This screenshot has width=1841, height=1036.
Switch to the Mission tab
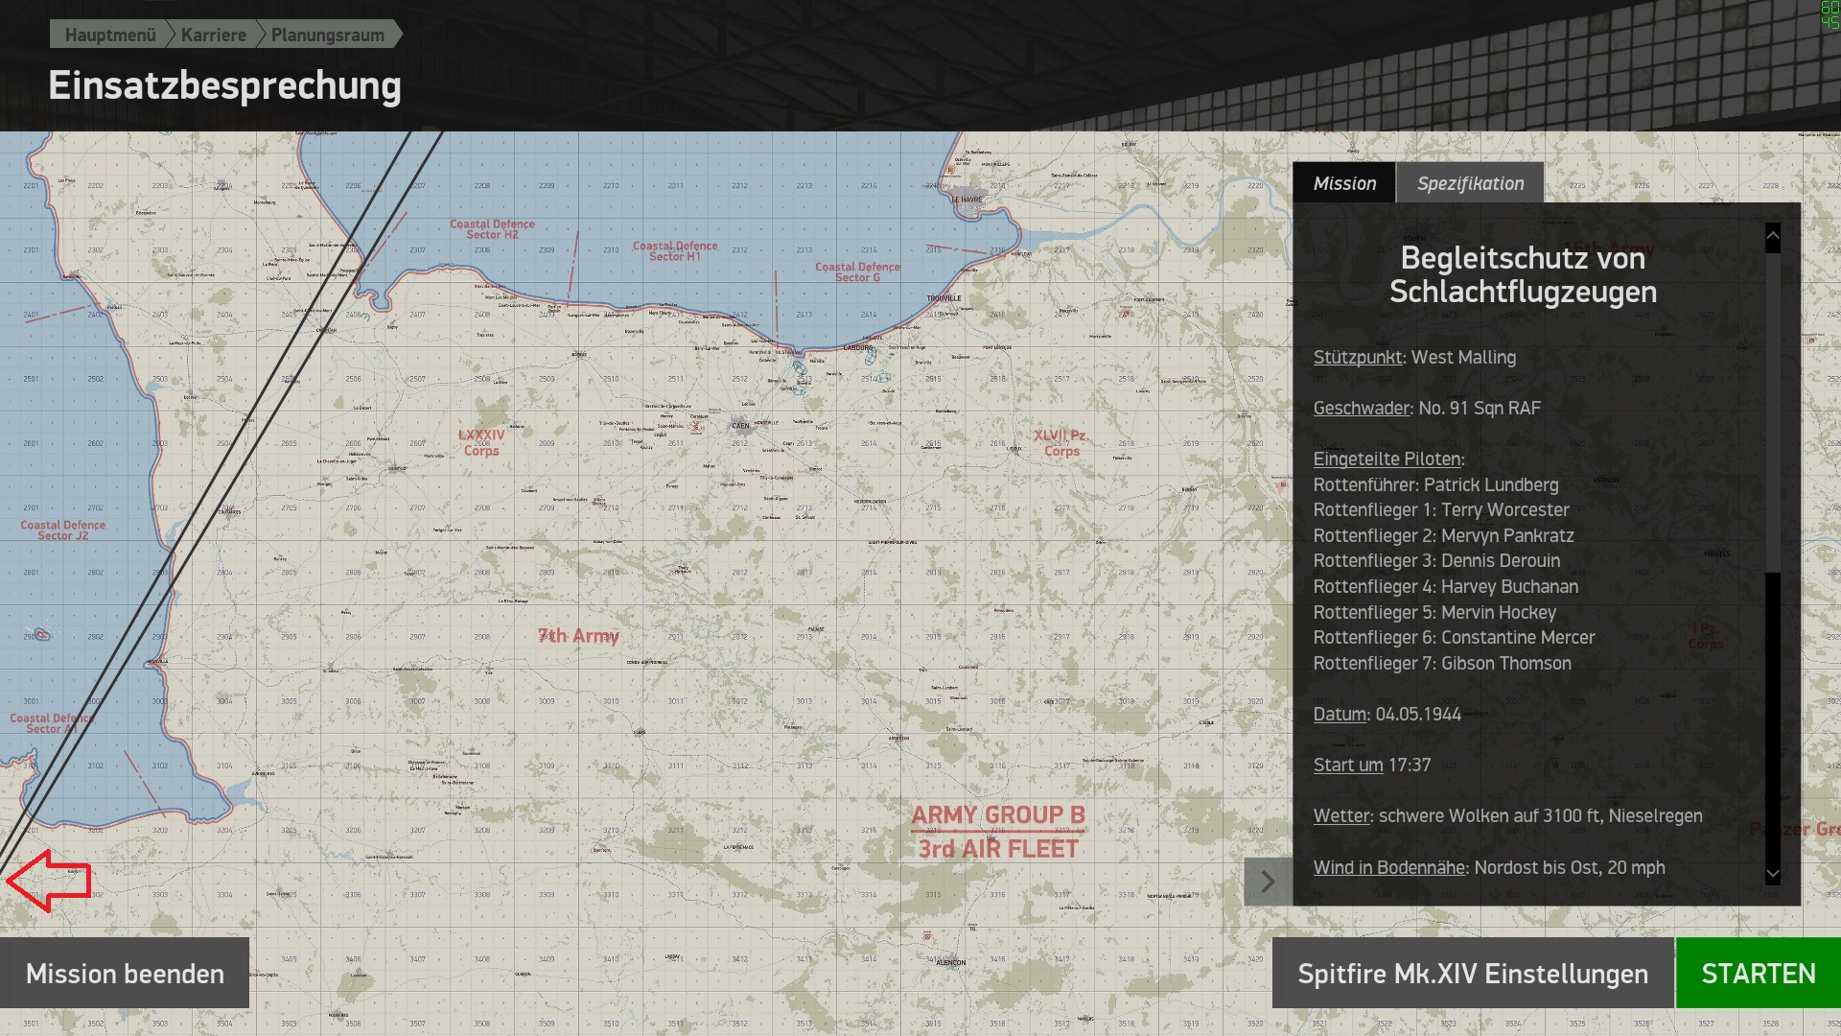(1344, 183)
